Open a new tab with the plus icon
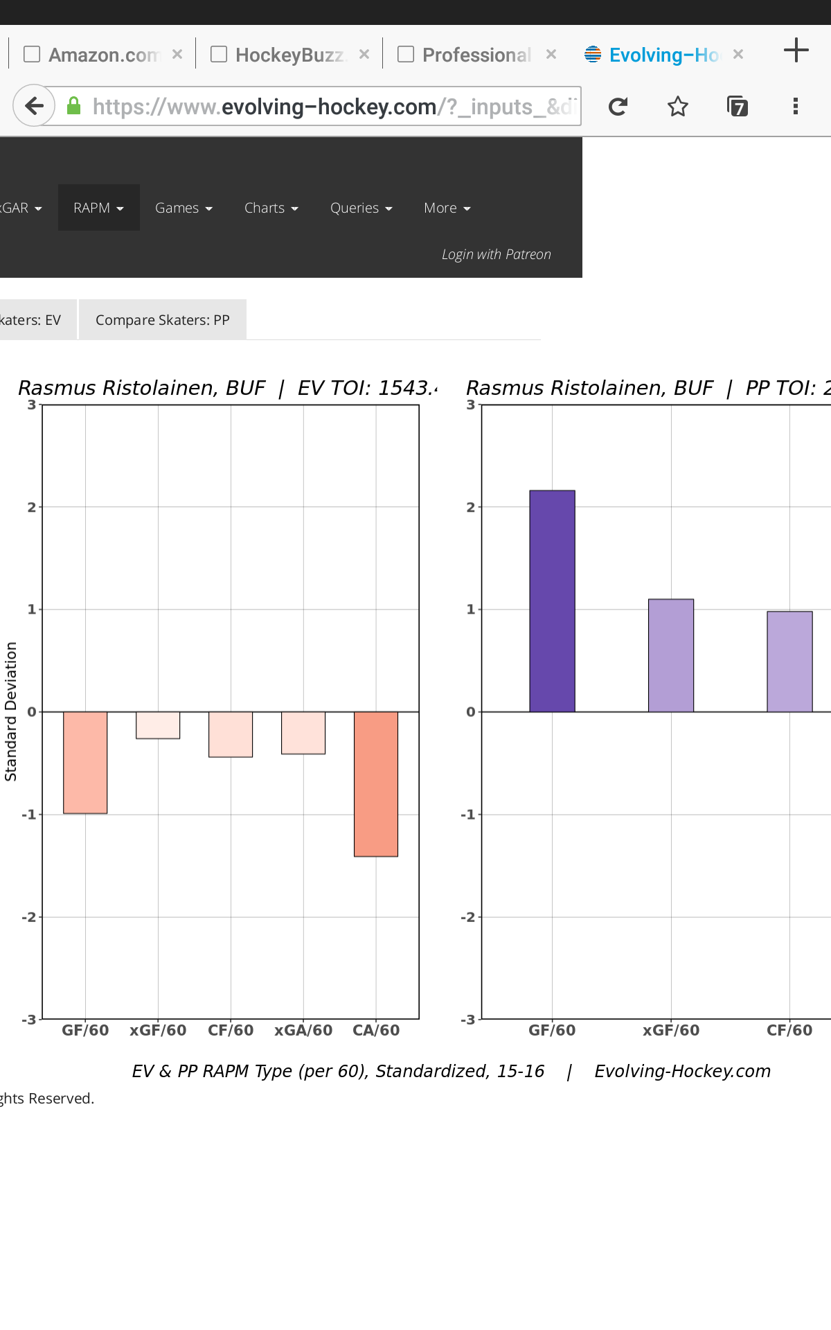The height and width of the screenshot is (1330, 831). point(796,50)
